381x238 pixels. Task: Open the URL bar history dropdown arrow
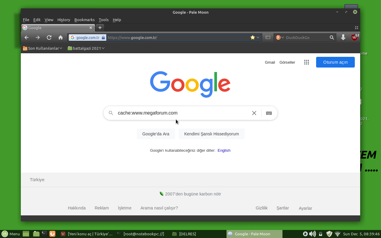pos(258,37)
